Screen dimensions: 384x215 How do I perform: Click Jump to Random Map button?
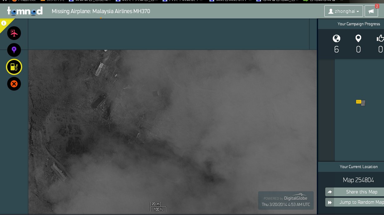[355, 202]
